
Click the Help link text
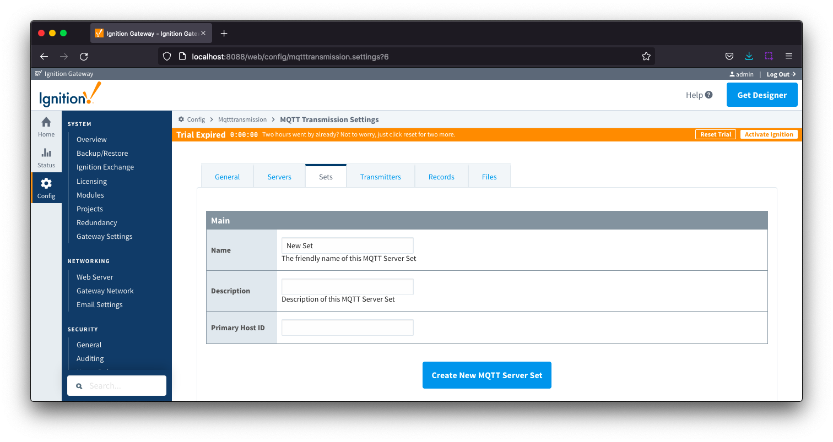tap(694, 95)
